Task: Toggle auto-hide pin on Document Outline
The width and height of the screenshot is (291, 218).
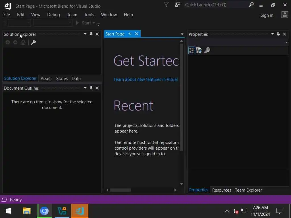Action: (x=91, y=88)
